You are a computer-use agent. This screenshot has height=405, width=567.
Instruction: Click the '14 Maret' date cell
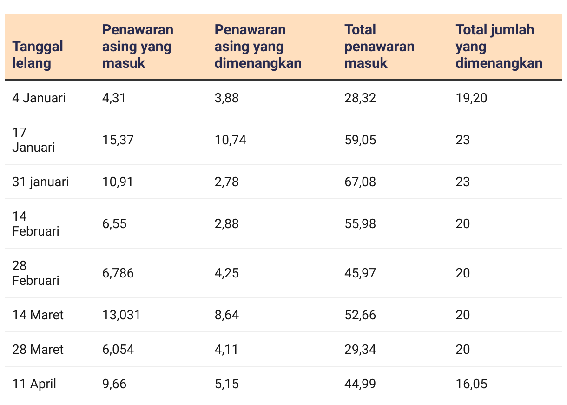click(38, 315)
